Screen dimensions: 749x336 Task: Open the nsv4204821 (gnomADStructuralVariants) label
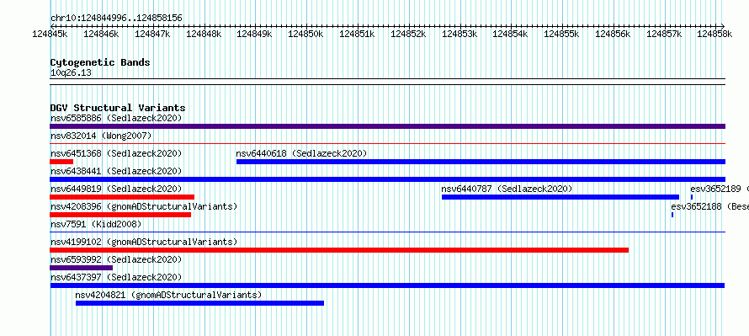point(168,295)
